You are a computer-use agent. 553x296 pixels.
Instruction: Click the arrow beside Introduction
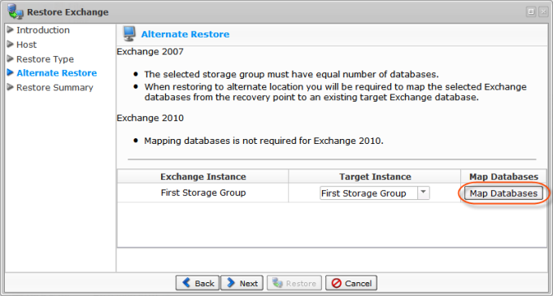tap(11, 29)
